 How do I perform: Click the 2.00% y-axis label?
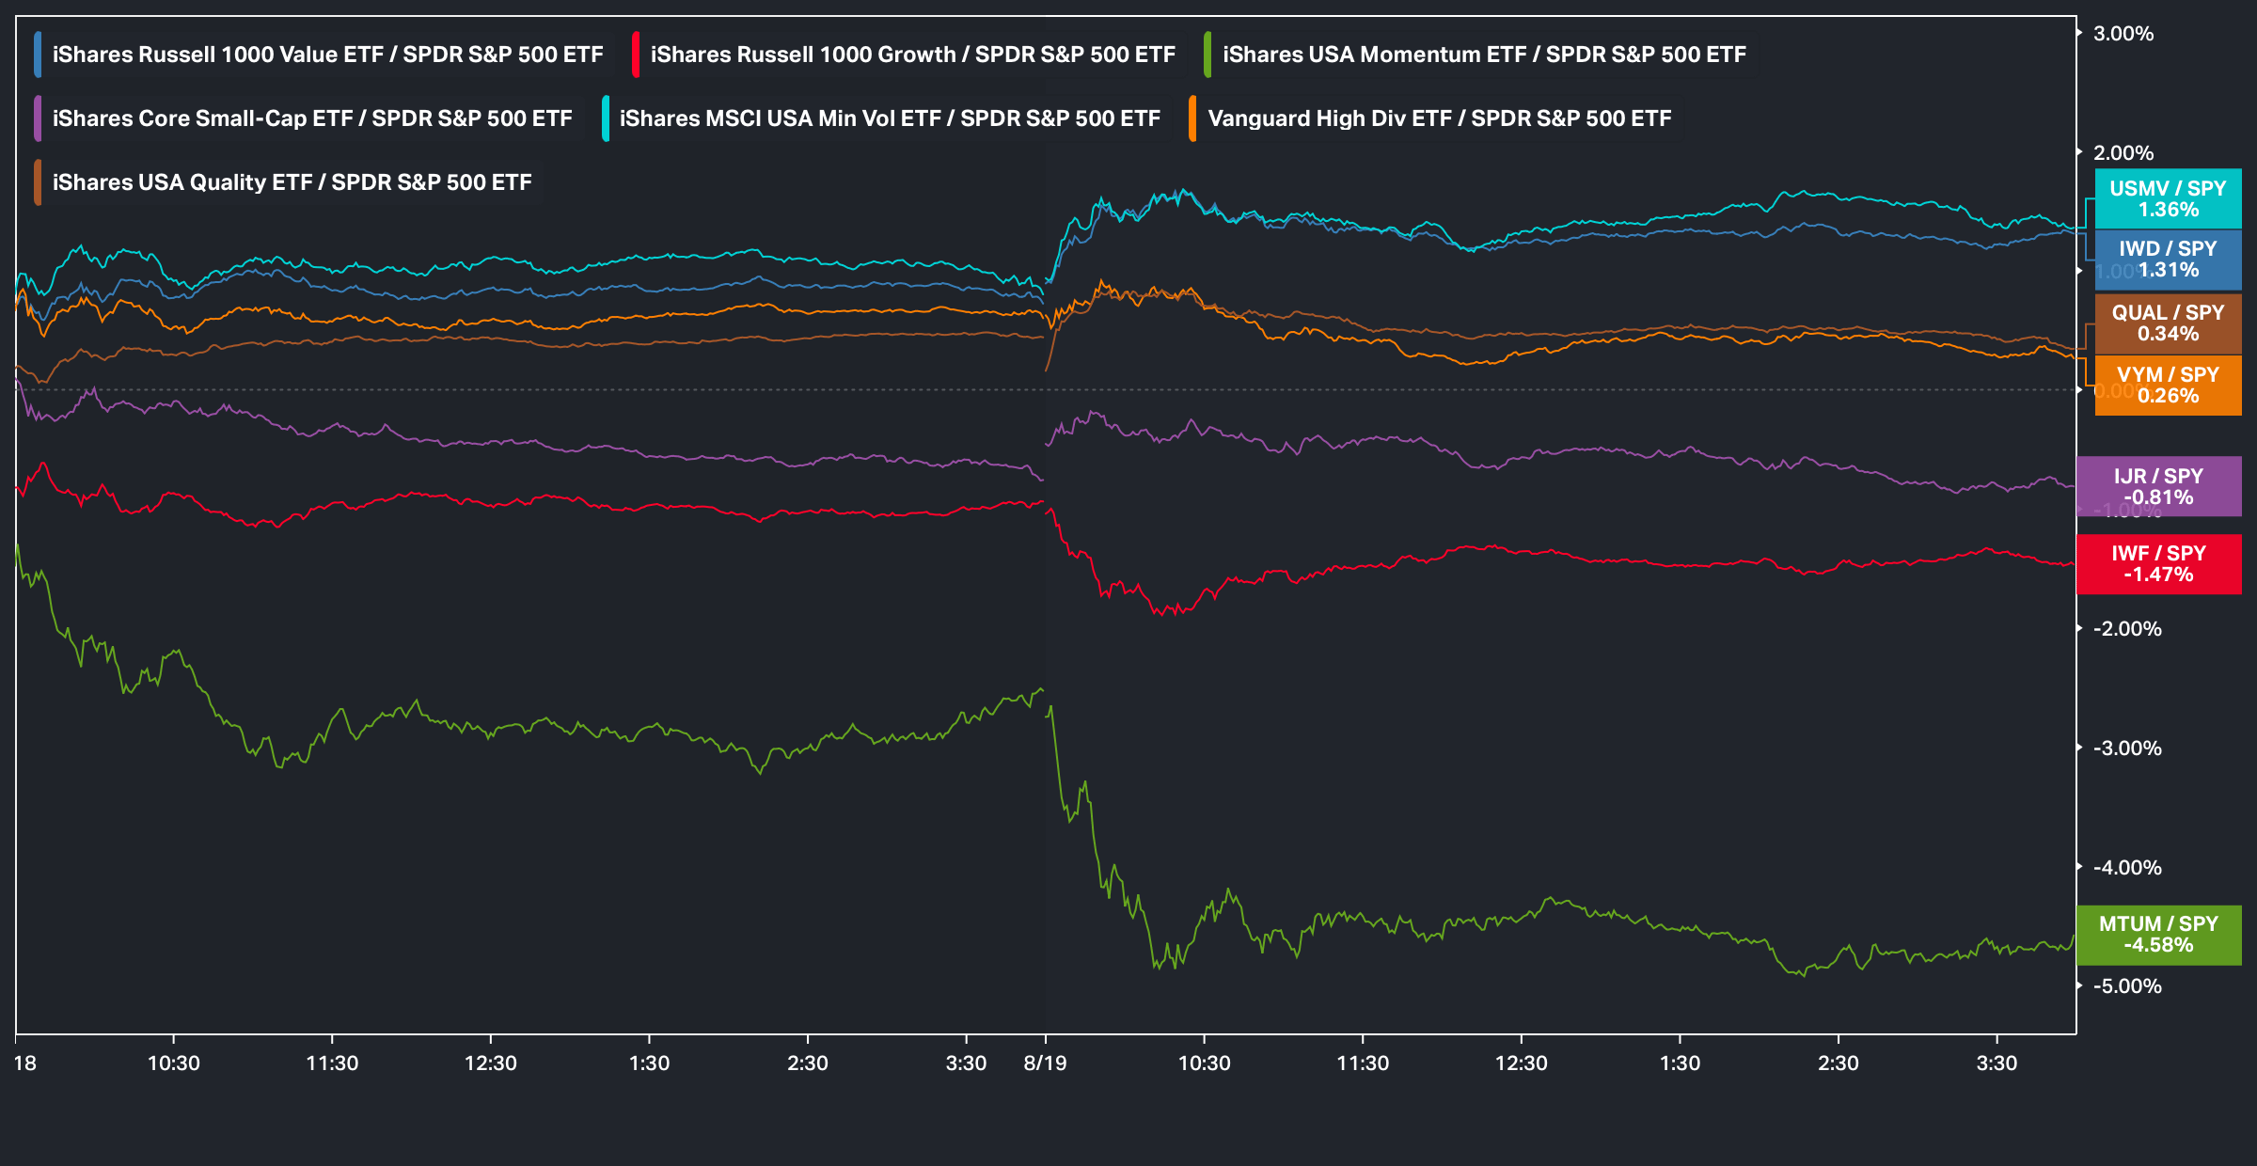(x=2123, y=152)
